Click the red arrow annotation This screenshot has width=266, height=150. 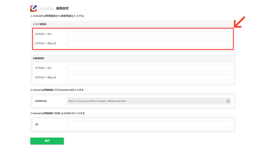pos(240,22)
